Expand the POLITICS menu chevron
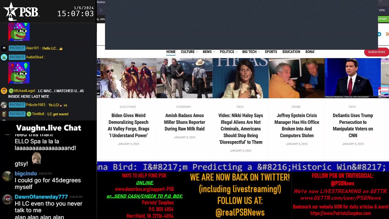The width and height of the screenshot is (389, 219). (x=236, y=52)
